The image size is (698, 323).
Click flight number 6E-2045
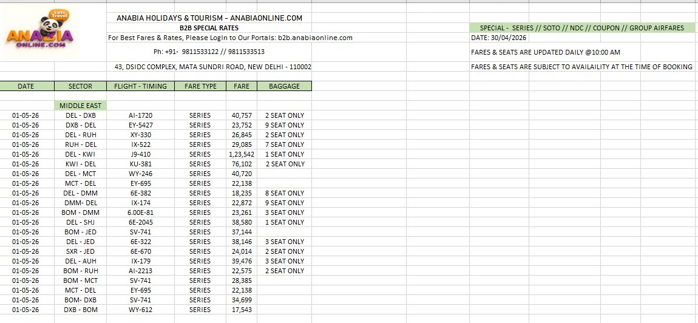140,222
